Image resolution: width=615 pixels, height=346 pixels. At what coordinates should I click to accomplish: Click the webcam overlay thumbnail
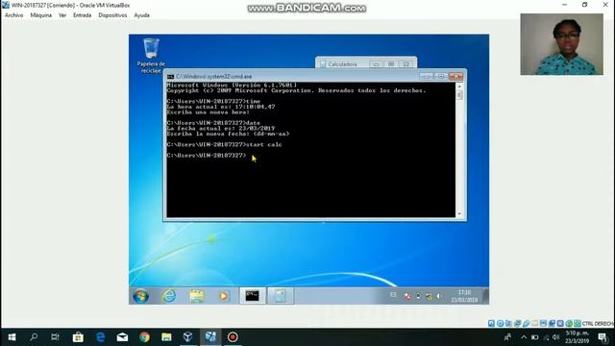click(561, 44)
